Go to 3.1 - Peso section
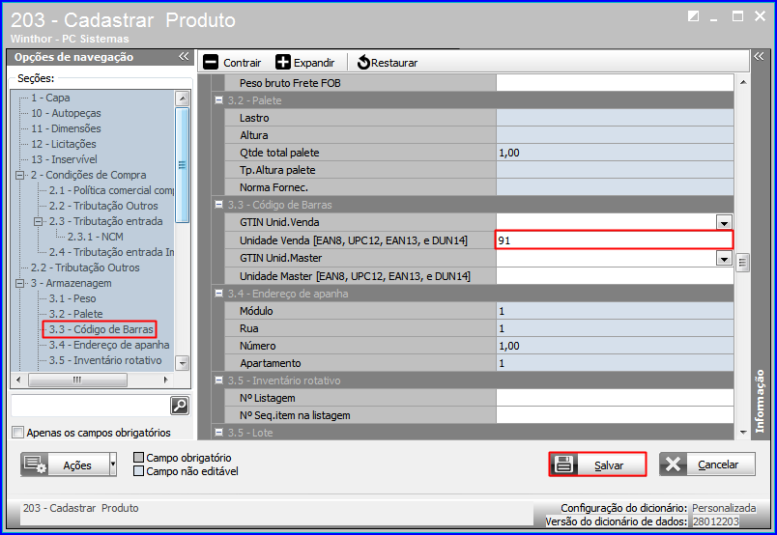The width and height of the screenshot is (777, 535). (72, 298)
